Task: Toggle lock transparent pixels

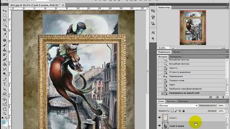Action: coord(172,111)
